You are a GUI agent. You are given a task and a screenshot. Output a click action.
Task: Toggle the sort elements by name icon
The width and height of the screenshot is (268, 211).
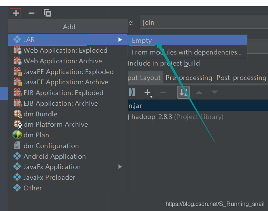[x=183, y=92]
